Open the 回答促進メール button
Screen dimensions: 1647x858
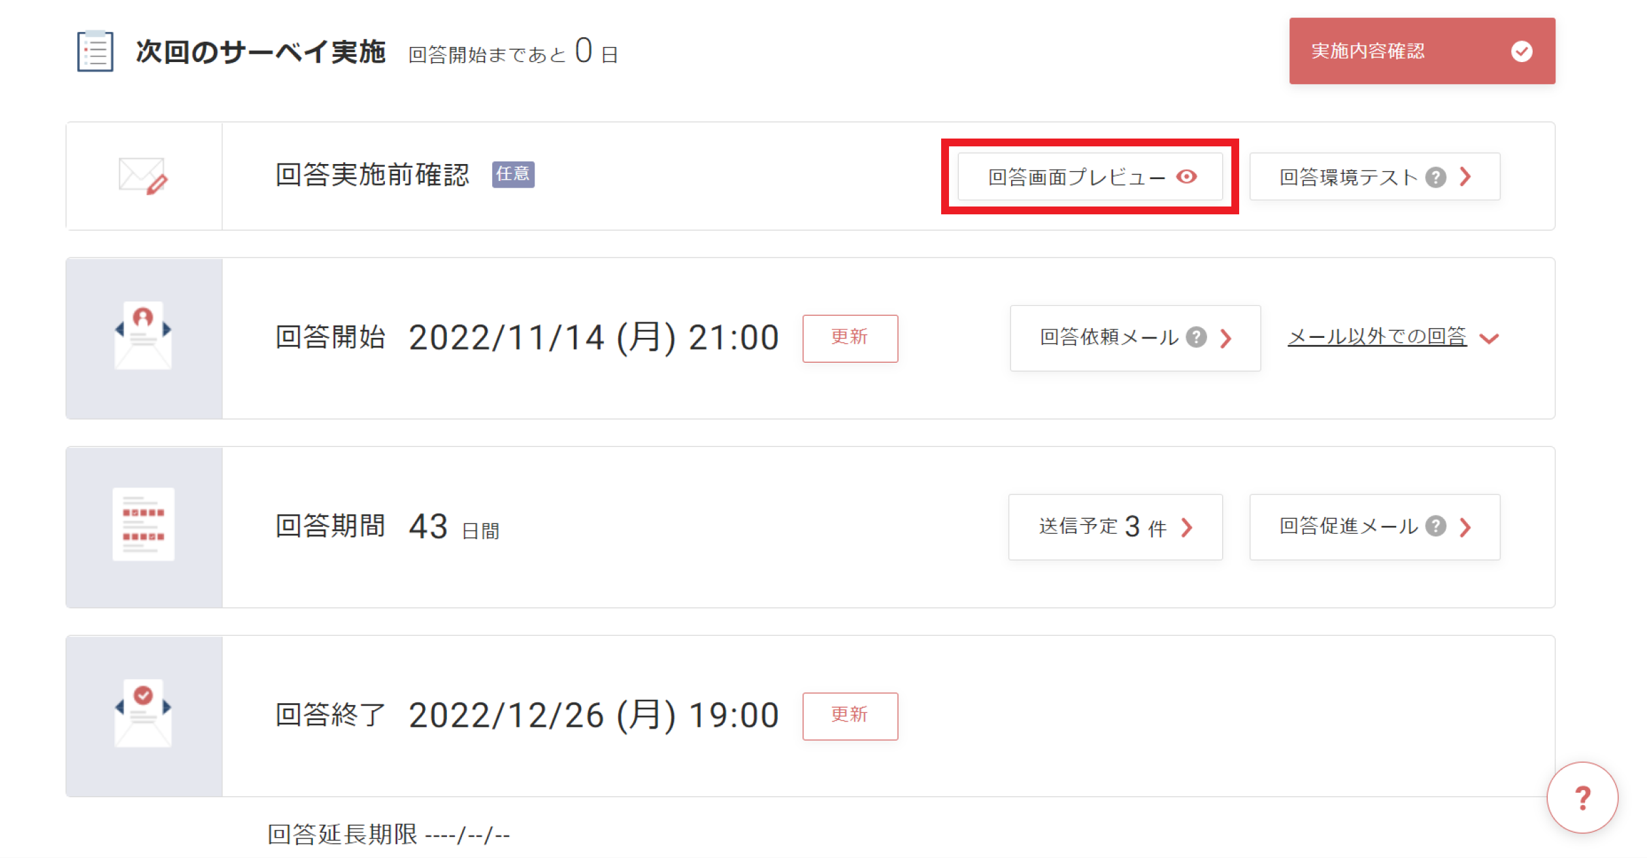point(1374,527)
